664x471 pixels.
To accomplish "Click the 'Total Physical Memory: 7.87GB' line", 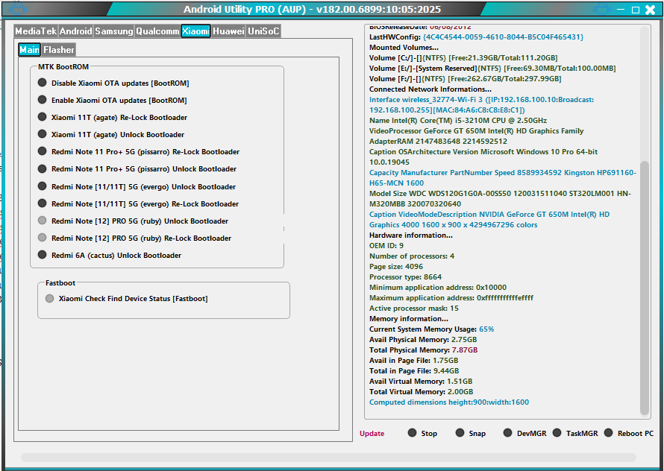I will [x=424, y=350].
